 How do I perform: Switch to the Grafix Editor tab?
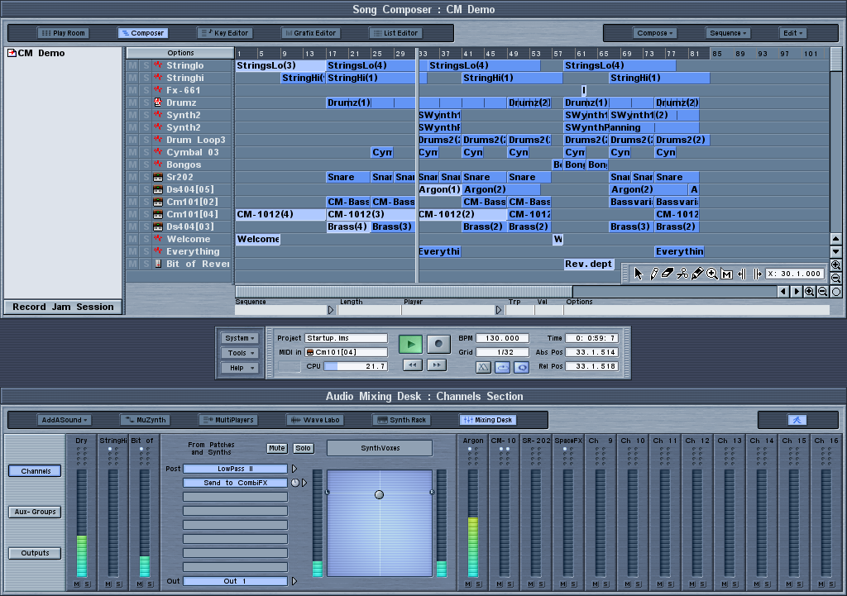pos(311,33)
